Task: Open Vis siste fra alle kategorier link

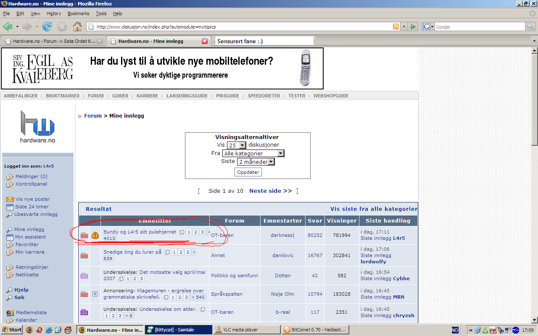Action: pyautogui.click(x=374, y=209)
